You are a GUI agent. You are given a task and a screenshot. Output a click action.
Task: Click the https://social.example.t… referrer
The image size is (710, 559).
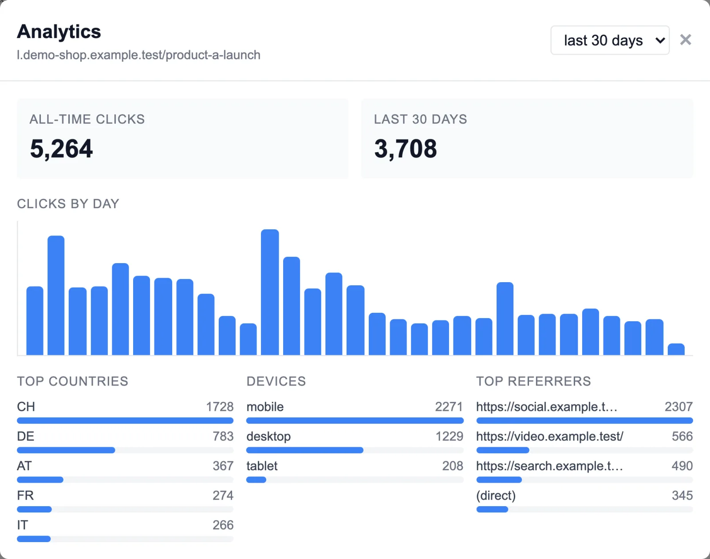pyautogui.click(x=547, y=407)
